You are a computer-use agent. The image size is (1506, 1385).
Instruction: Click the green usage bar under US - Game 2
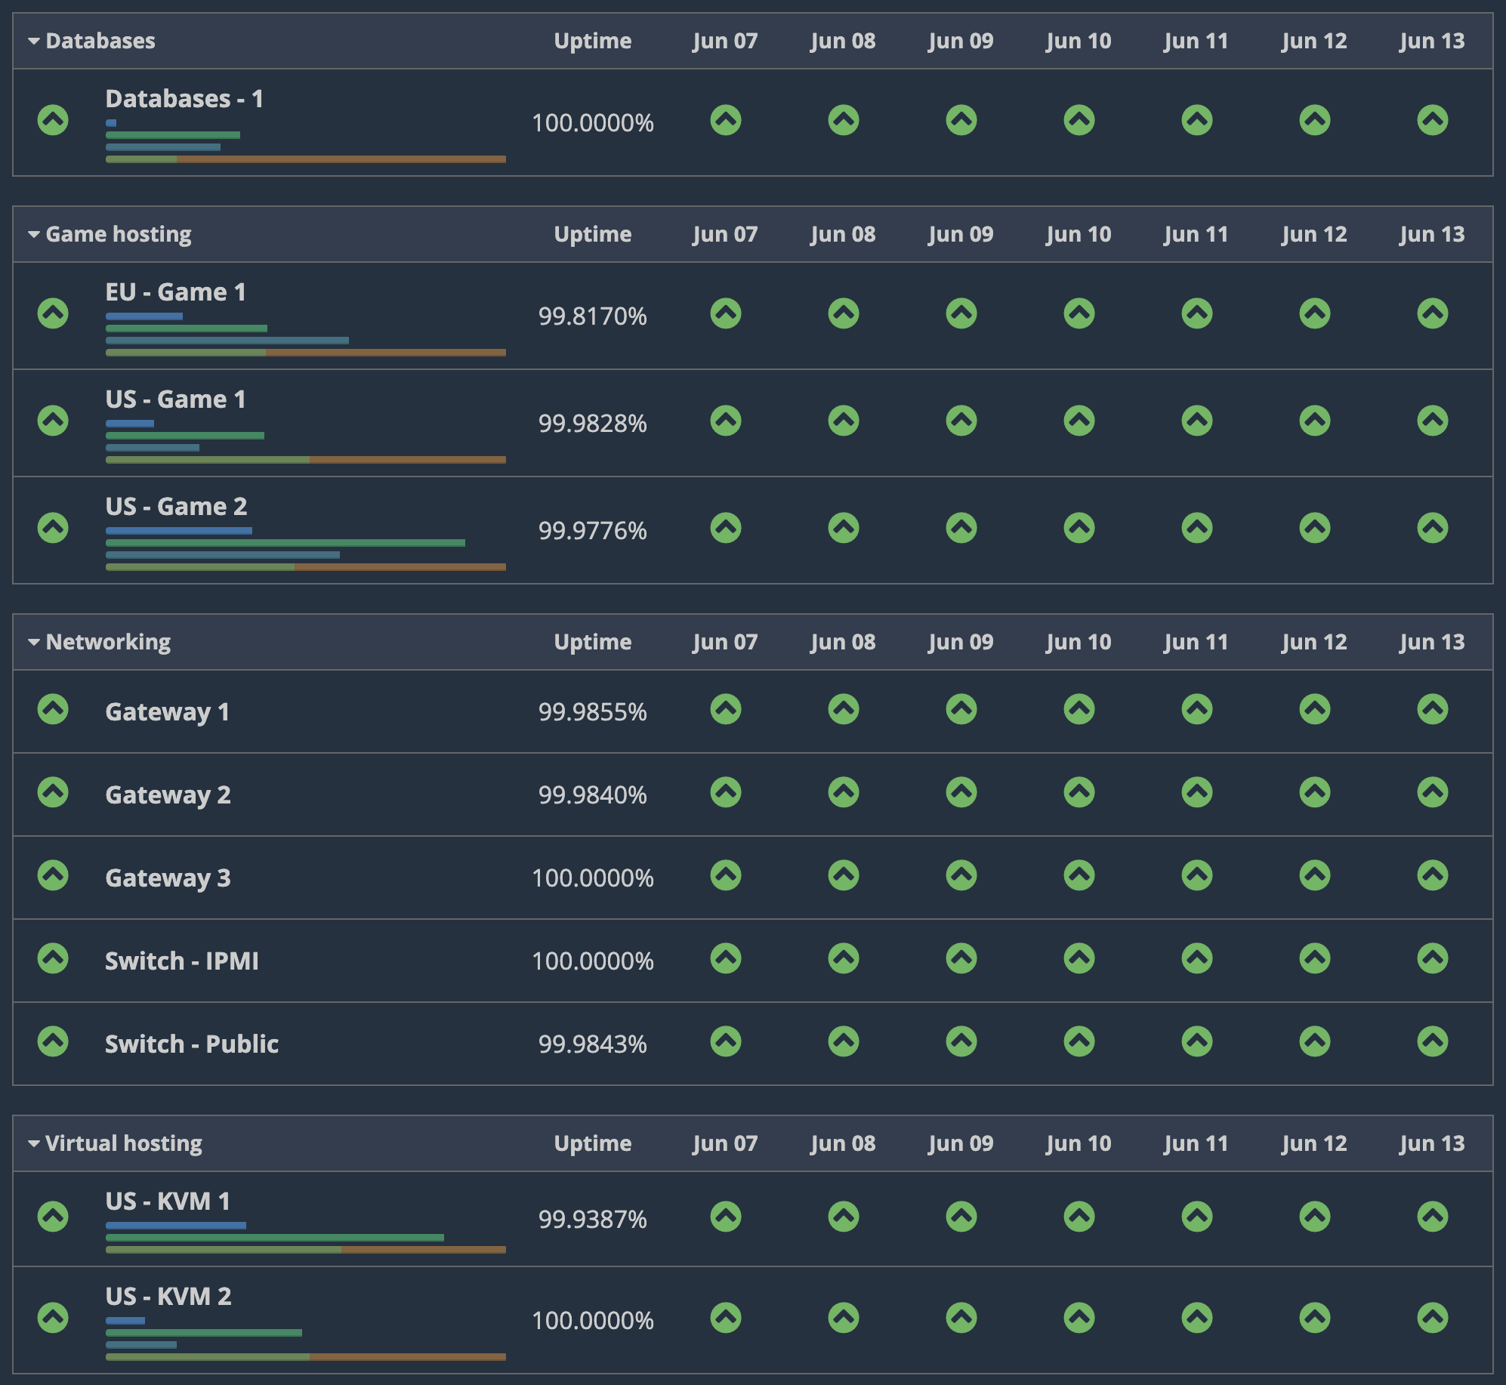tap(285, 543)
